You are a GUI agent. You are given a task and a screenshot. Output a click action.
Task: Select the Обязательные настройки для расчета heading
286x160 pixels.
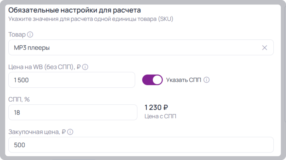(75, 10)
